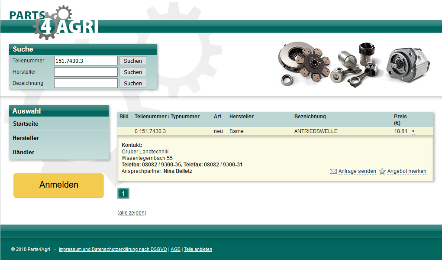Expand row details with the price arrow
This screenshot has height=260, width=442.
(x=413, y=131)
